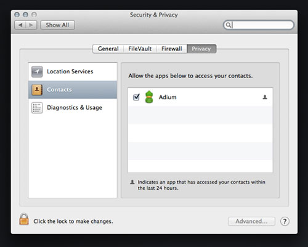Open the Diagnostics & Usage list icon
The width and height of the screenshot is (308, 247).
37,108
